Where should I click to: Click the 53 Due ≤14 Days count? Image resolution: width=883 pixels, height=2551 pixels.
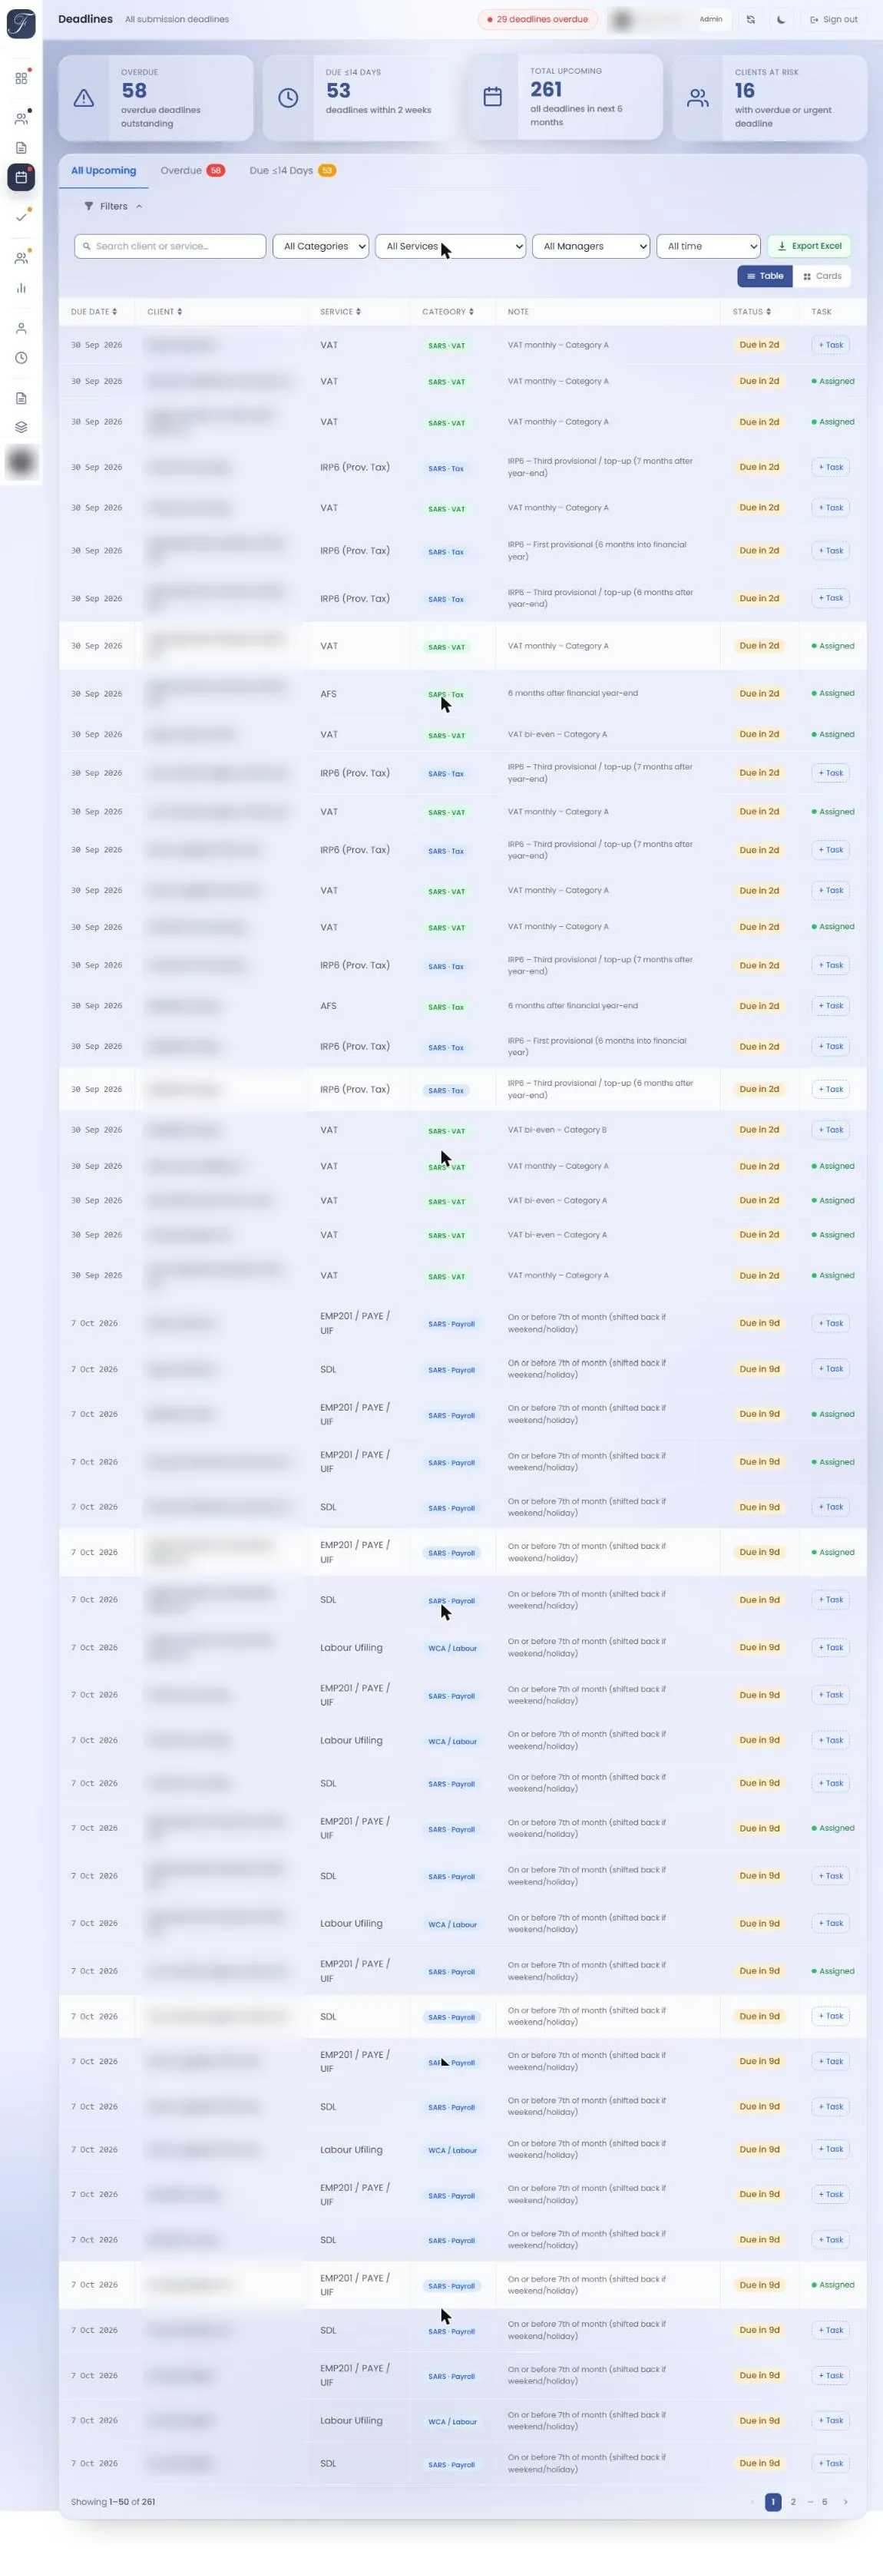[339, 90]
